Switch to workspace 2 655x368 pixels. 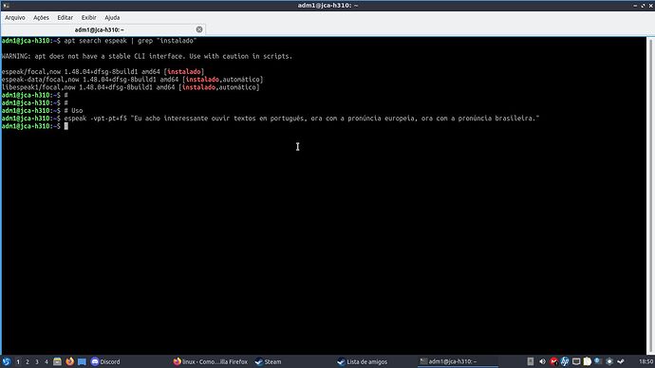click(x=28, y=361)
